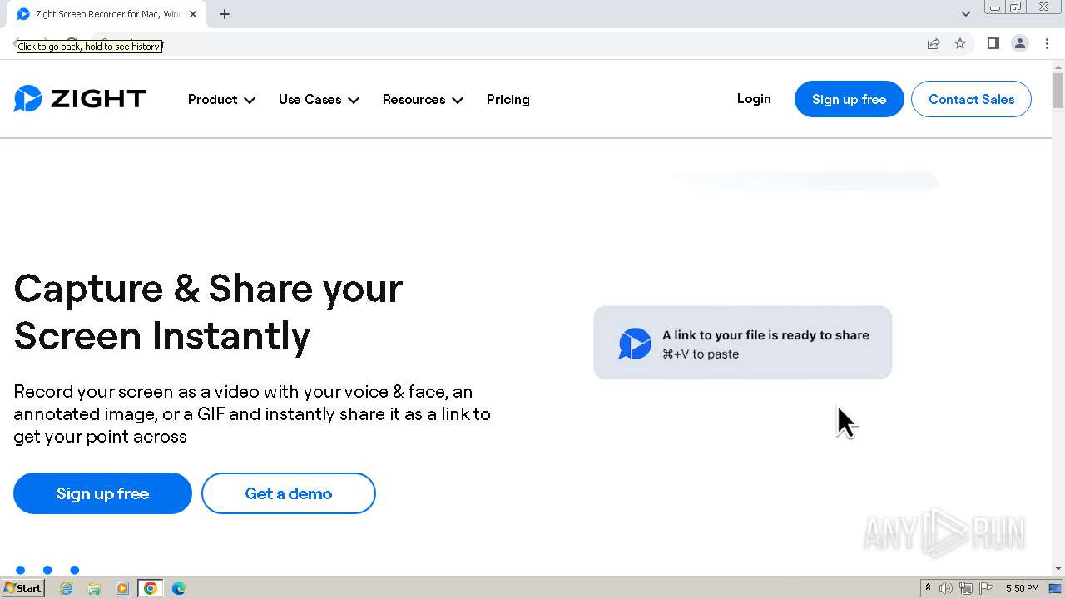Click the link-ready notification card
Image resolution: width=1065 pixels, height=599 pixels.
[x=742, y=343]
